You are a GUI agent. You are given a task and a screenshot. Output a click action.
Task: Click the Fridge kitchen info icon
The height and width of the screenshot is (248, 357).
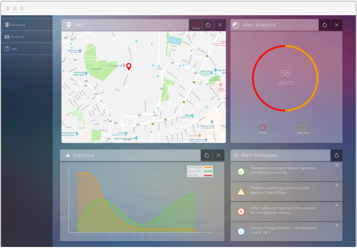tap(241, 231)
